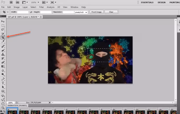Screen dimensions: 180x114
Task: Select the Gradient tool
Action: pos(3,66)
